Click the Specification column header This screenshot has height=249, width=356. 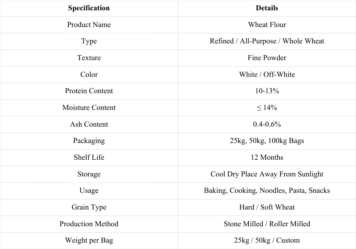click(x=89, y=8)
